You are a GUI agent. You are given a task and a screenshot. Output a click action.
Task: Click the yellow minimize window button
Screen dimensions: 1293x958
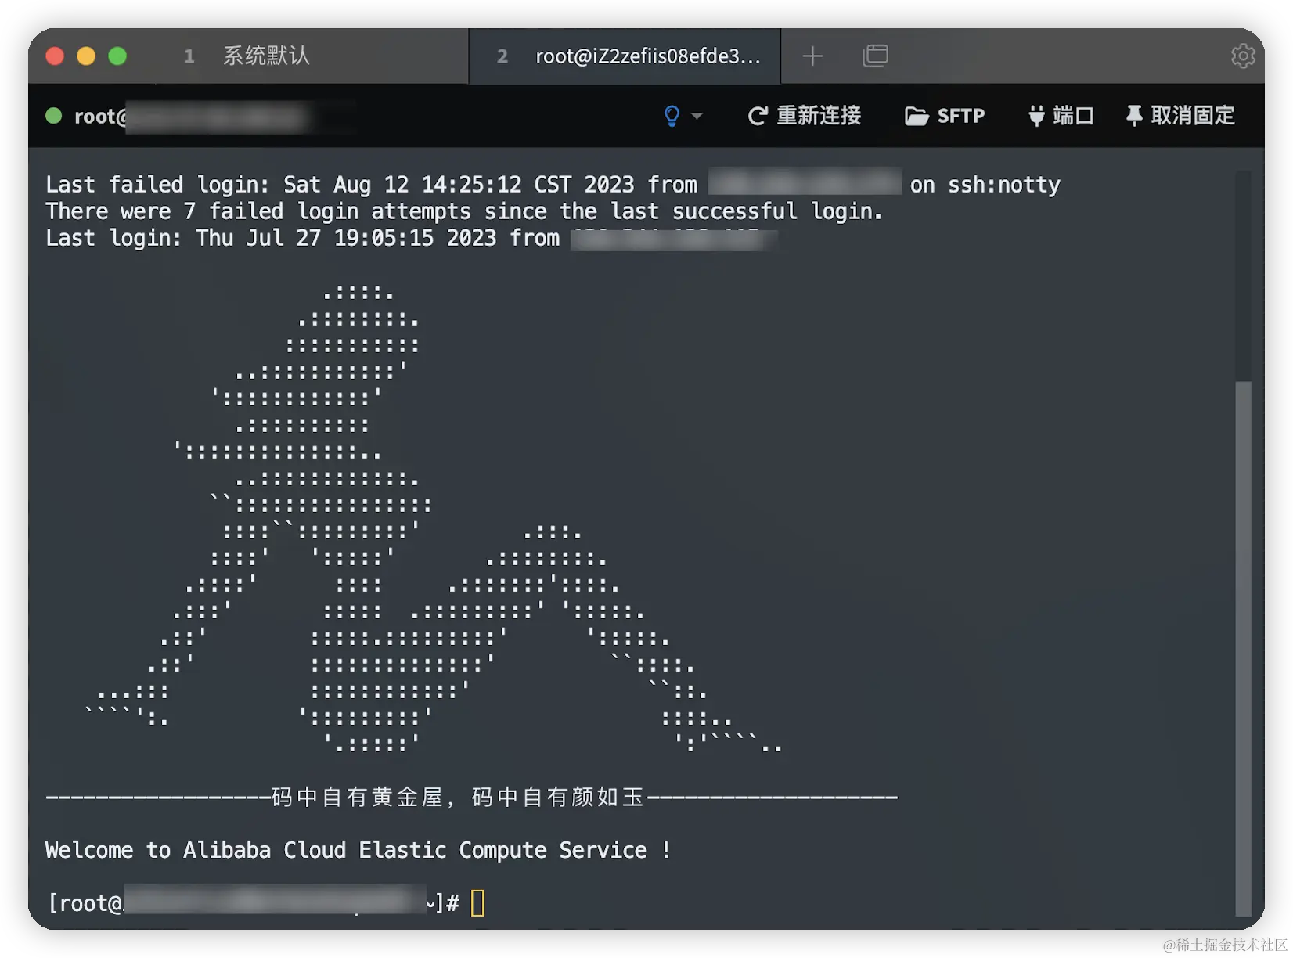click(86, 56)
